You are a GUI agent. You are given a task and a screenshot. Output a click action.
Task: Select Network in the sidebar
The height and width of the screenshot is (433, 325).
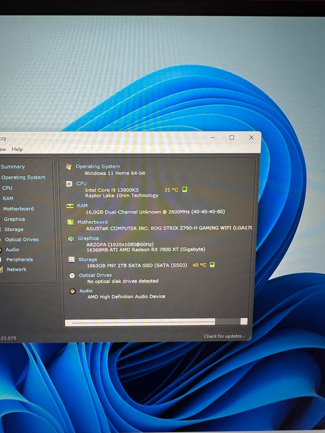point(17,269)
